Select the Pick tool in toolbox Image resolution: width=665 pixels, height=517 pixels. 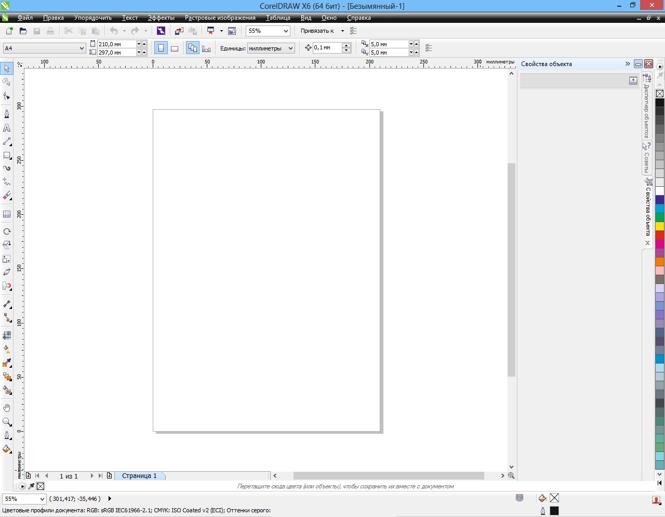7,69
